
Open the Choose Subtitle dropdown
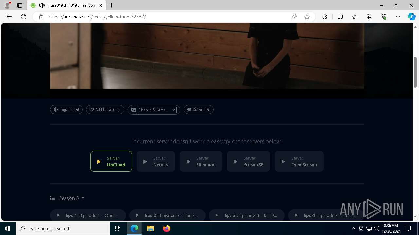pyautogui.click(x=157, y=110)
